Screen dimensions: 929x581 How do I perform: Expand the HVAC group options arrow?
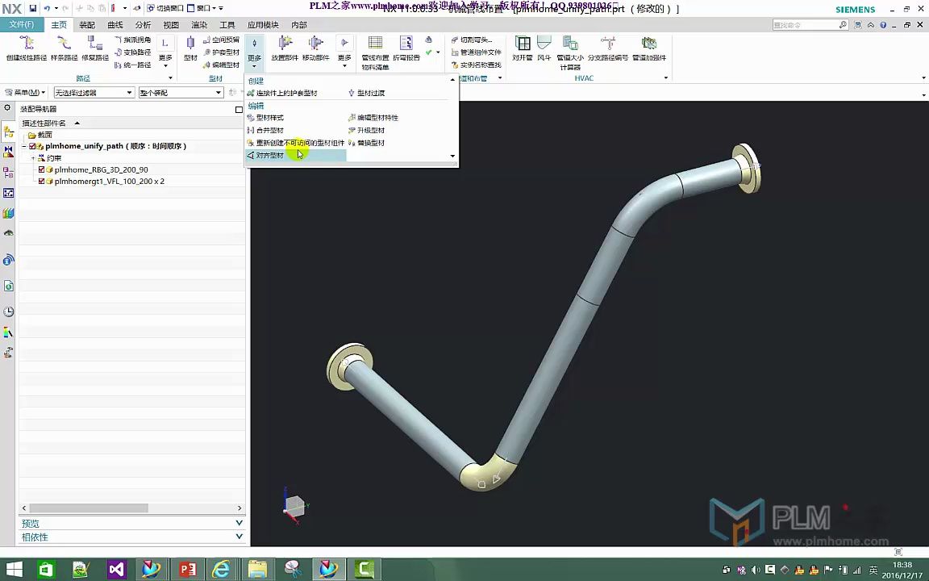(666, 78)
